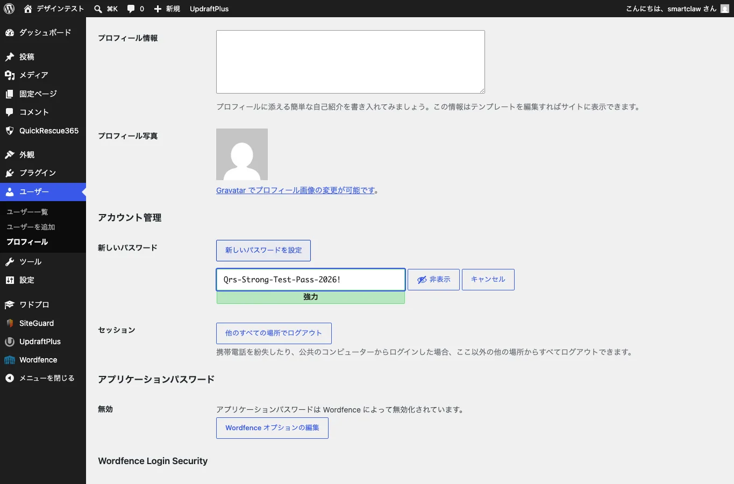This screenshot has height=484, width=734.
Task: Click Wordfence オプションの編集 button
Action: pos(272,428)
